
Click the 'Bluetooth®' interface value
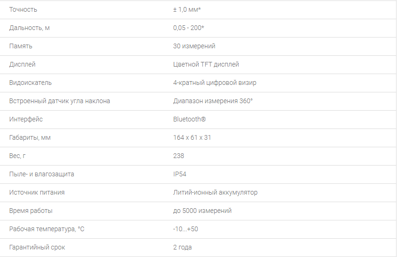pyautogui.click(x=189, y=119)
